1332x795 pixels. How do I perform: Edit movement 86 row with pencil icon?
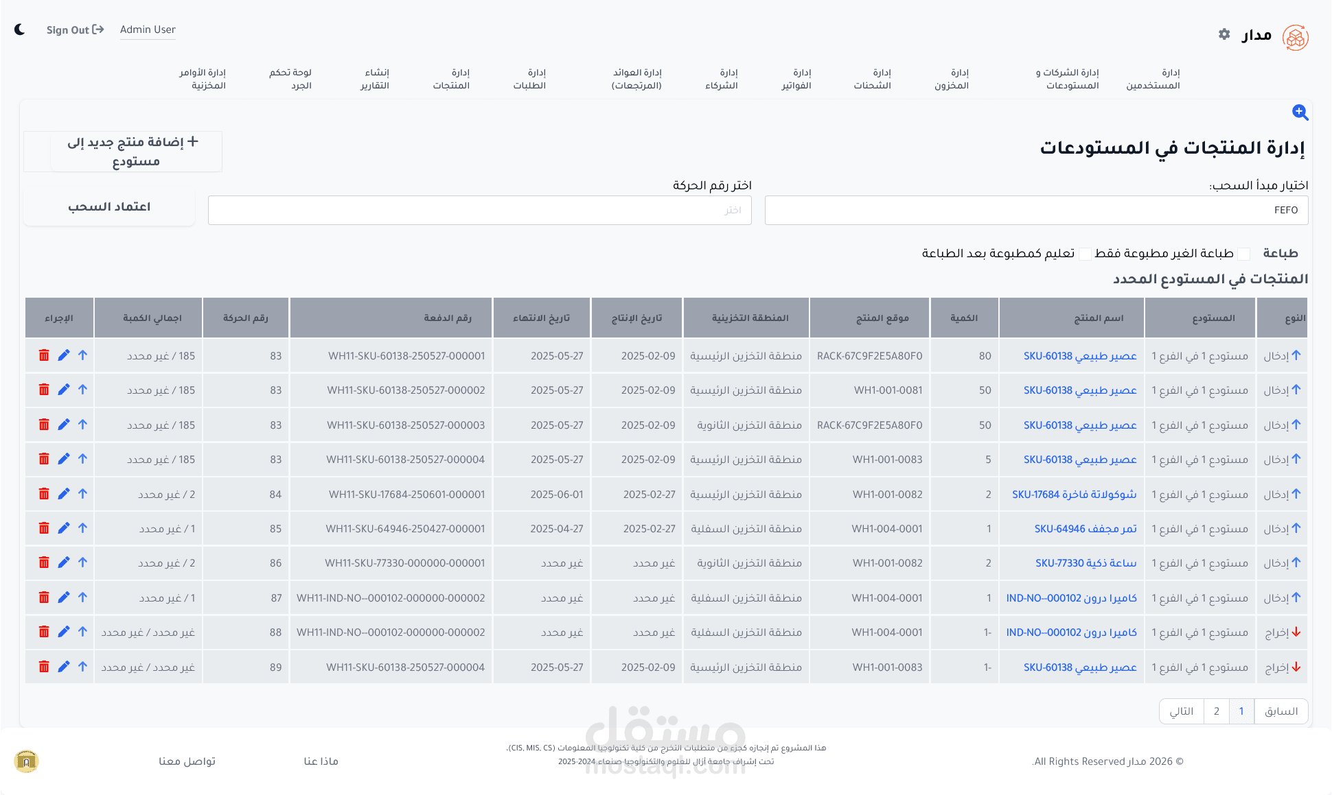[x=64, y=562]
